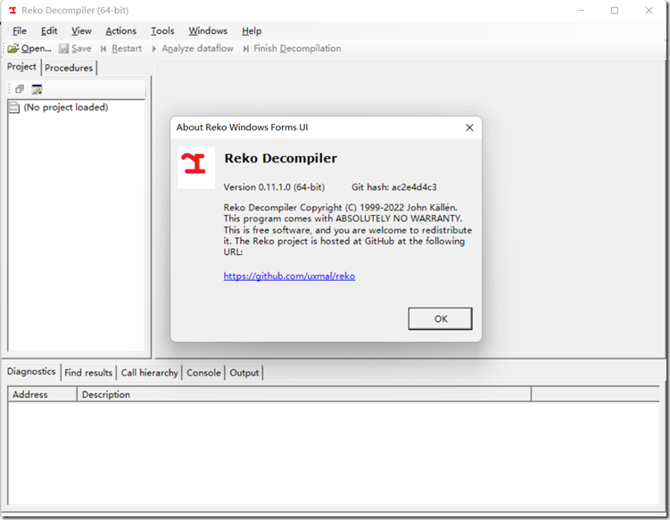Click the collapse-all icon in Project panel
The width and height of the screenshot is (670, 520).
(x=20, y=89)
